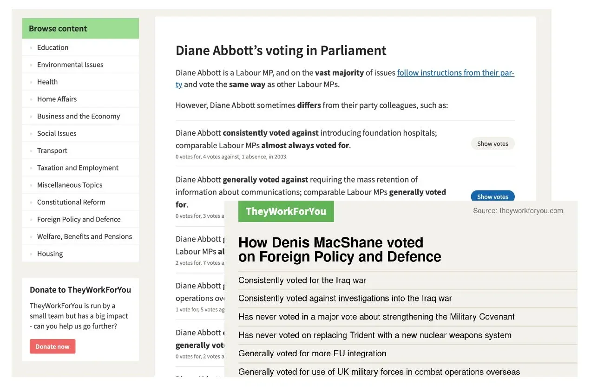Image resolution: width=591 pixels, height=392 pixels.
Task: Open Business and the Economy topic
Action: pyautogui.click(x=79, y=116)
